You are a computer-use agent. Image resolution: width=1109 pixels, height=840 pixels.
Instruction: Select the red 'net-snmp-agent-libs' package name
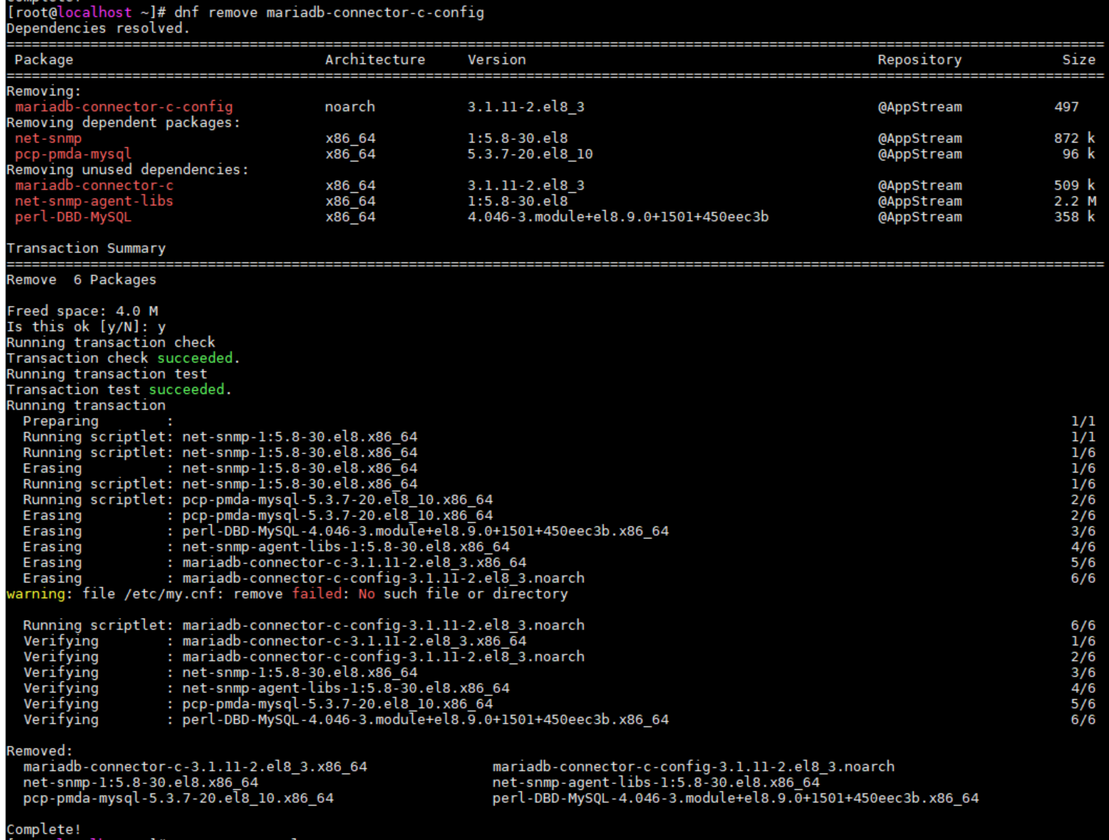tap(94, 201)
